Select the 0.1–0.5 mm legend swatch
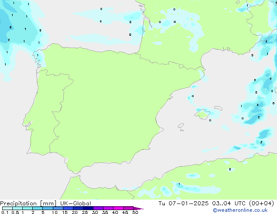Viewport: 277px width, 214px height. coord(7,208)
